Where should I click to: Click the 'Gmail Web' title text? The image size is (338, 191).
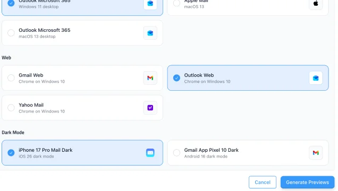pyautogui.click(x=31, y=75)
